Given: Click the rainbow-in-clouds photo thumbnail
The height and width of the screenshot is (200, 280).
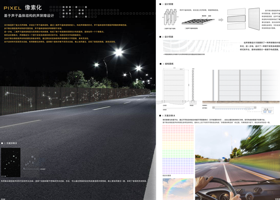Looking at the screenshot, I should [178, 189].
